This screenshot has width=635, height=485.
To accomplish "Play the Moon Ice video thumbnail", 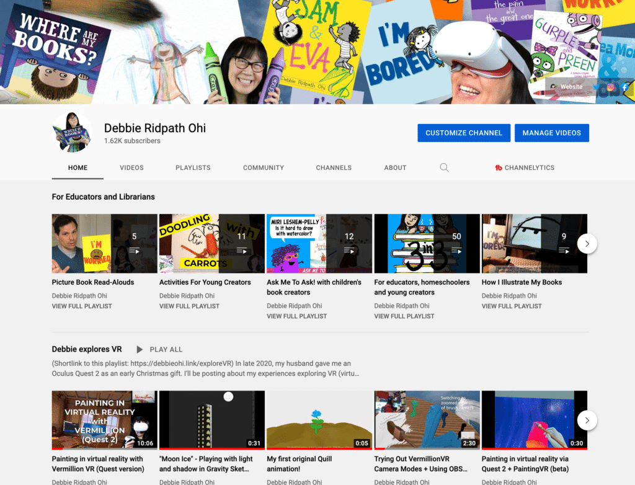I will (212, 420).
